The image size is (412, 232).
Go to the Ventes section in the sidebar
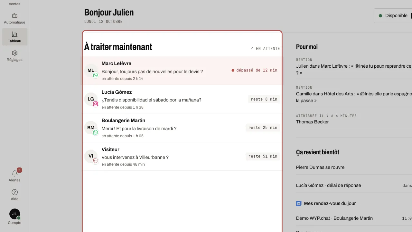14,4
